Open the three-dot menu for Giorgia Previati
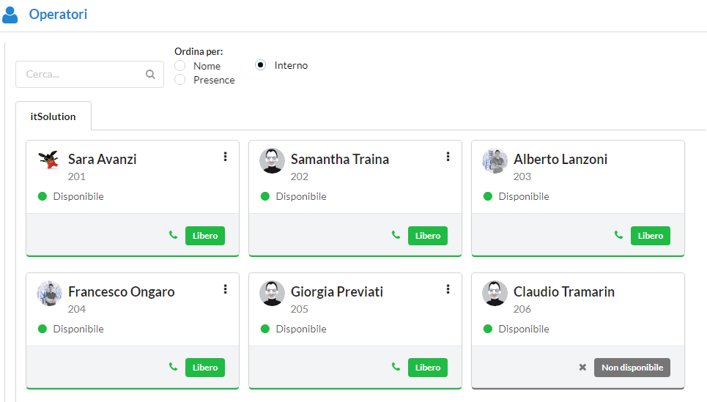This screenshot has height=402, width=707. pyautogui.click(x=448, y=289)
